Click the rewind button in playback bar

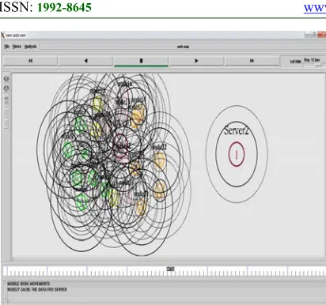pyautogui.click(x=30, y=61)
